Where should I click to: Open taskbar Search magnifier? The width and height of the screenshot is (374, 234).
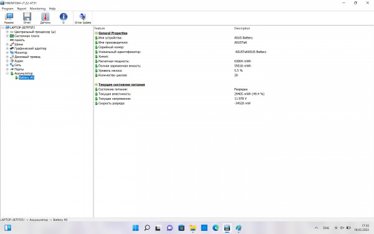[x=147, y=228]
